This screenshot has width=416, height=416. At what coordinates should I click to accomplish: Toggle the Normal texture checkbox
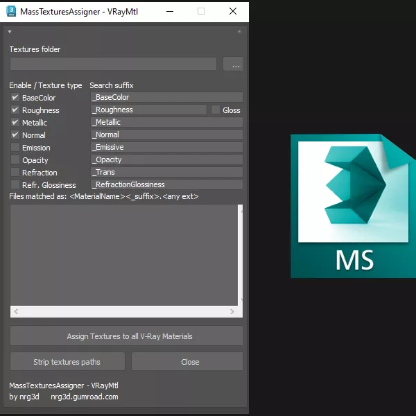pos(15,135)
